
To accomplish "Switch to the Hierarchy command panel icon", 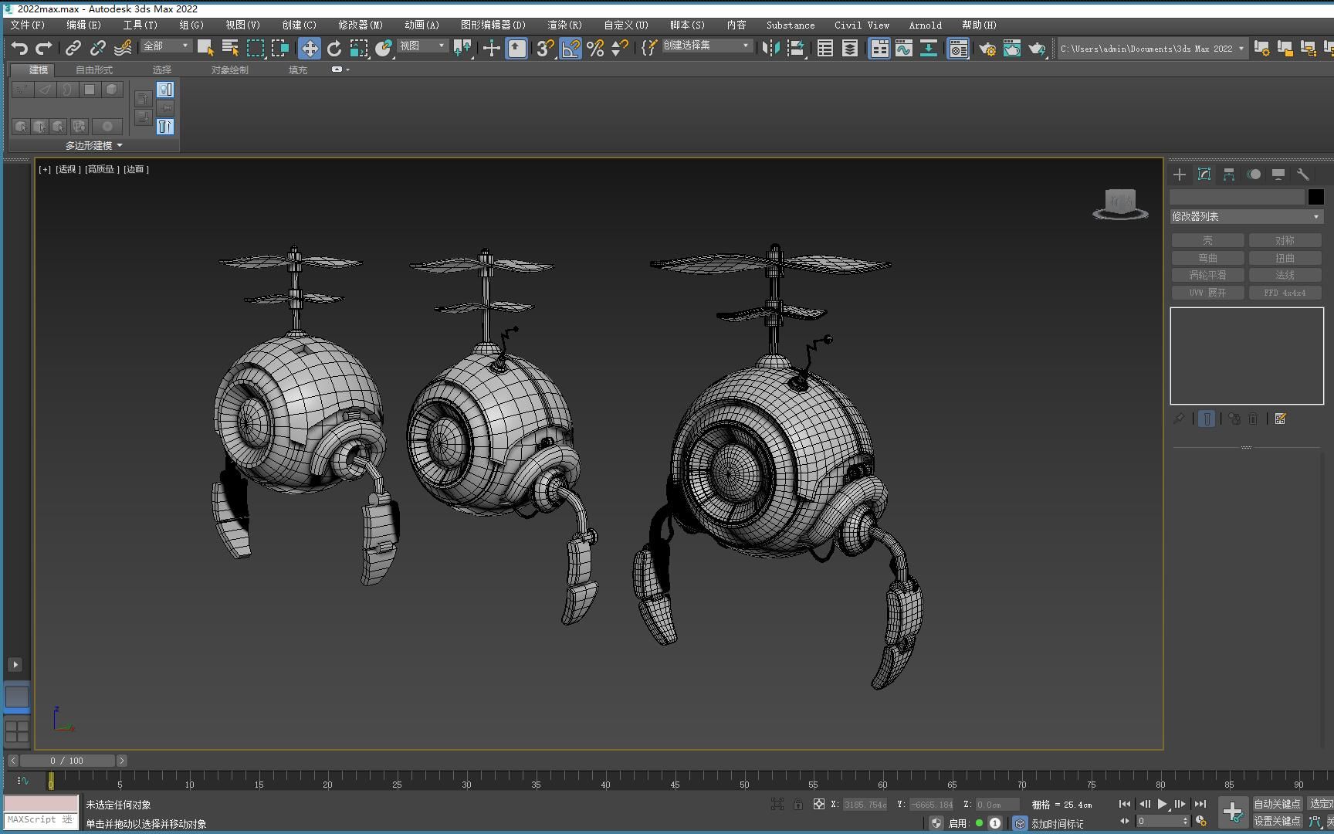I will (x=1228, y=175).
